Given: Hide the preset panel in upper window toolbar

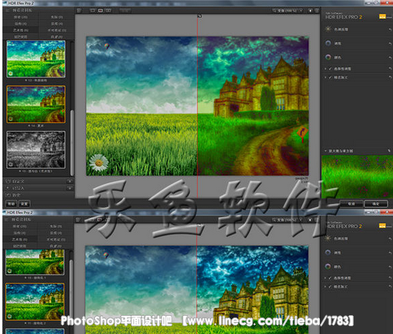Looking at the screenshot, I should click(79, 10).
